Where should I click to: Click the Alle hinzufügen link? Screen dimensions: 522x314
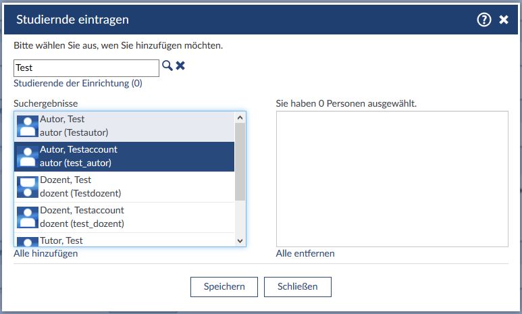coord(46,254)
